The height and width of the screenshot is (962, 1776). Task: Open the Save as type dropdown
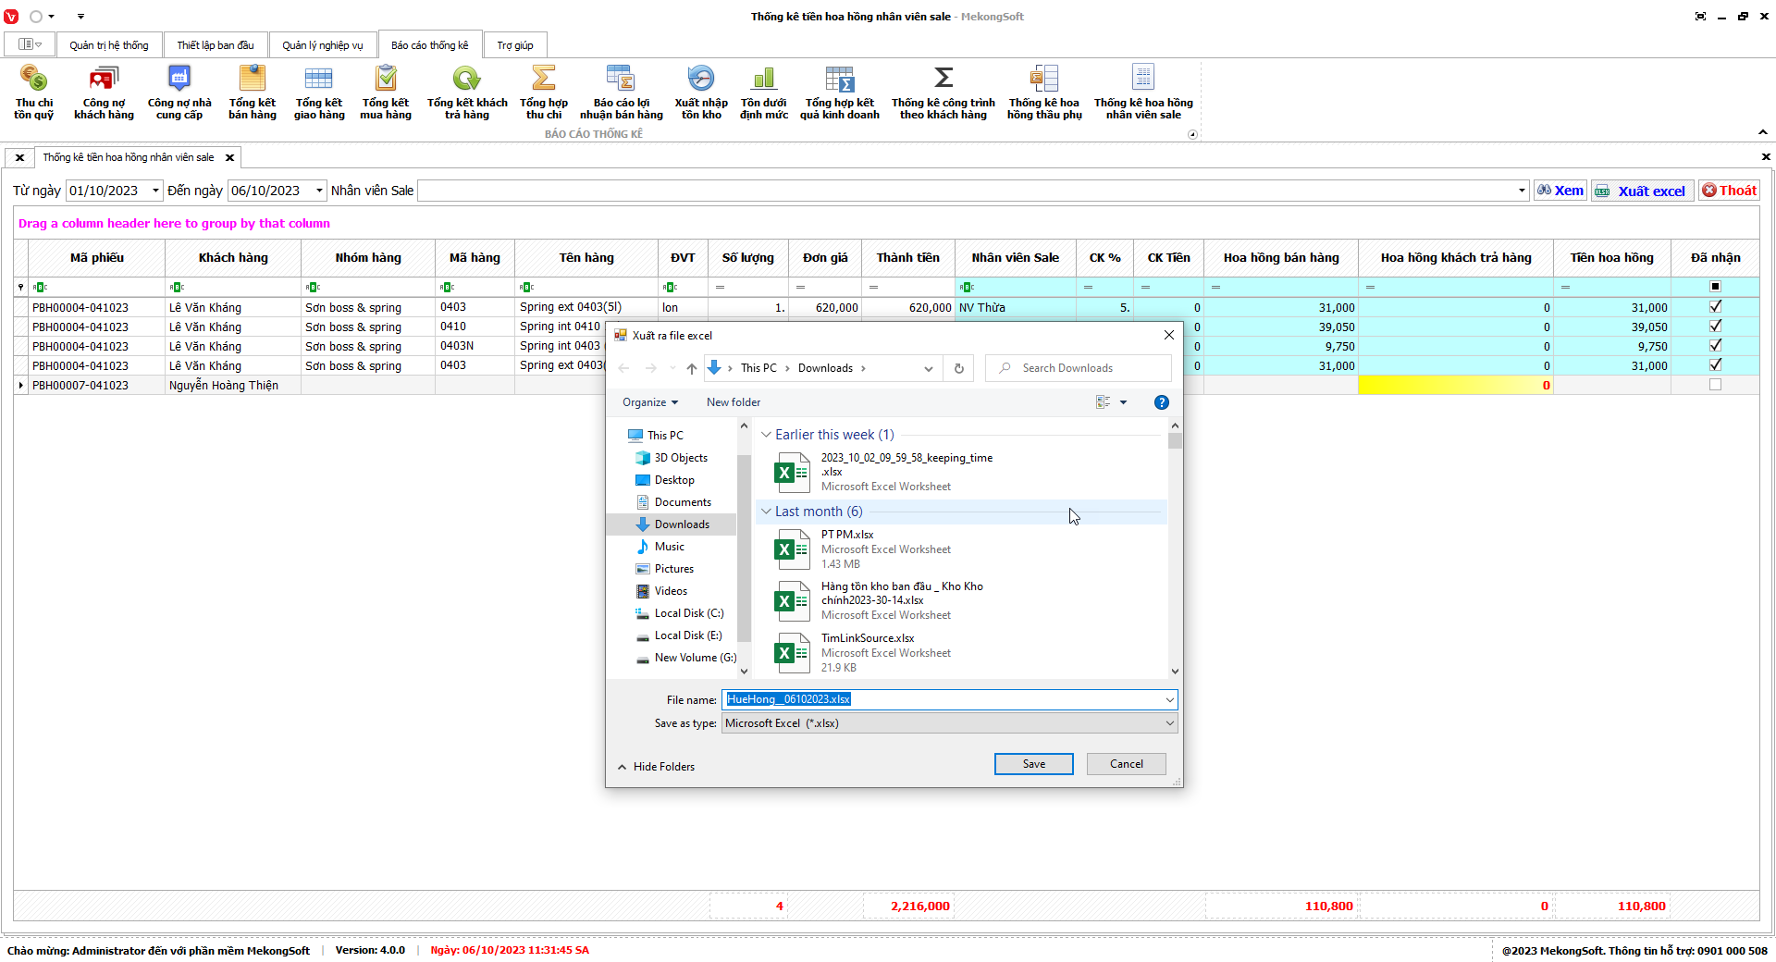pos(1170,723)
